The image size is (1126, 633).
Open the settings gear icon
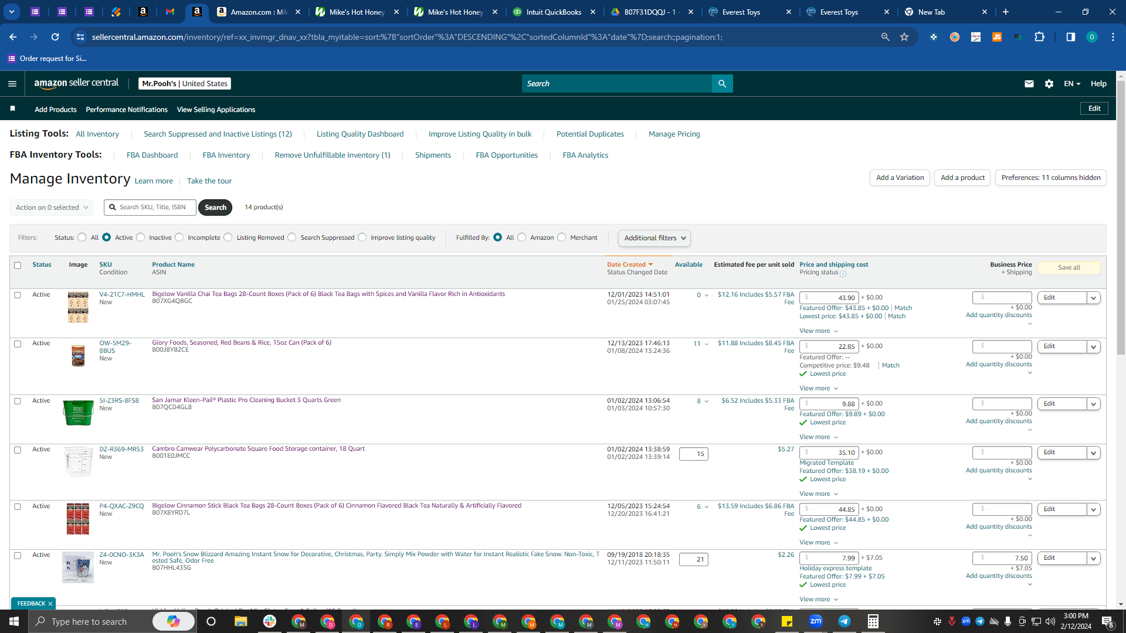pyautogui.click(x=1049, y=84)
